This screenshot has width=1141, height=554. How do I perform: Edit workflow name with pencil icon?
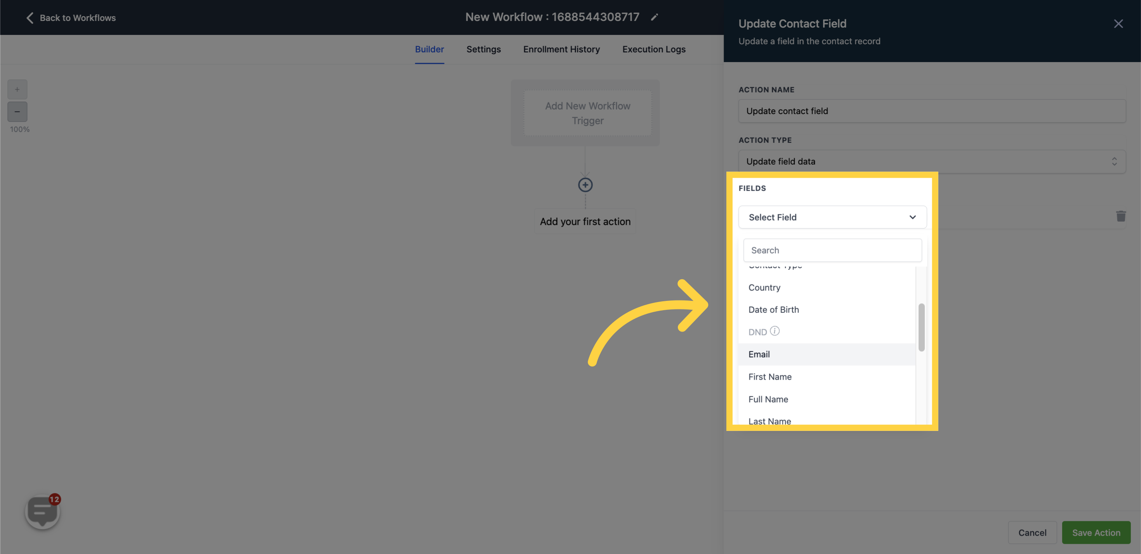[654, 17]
